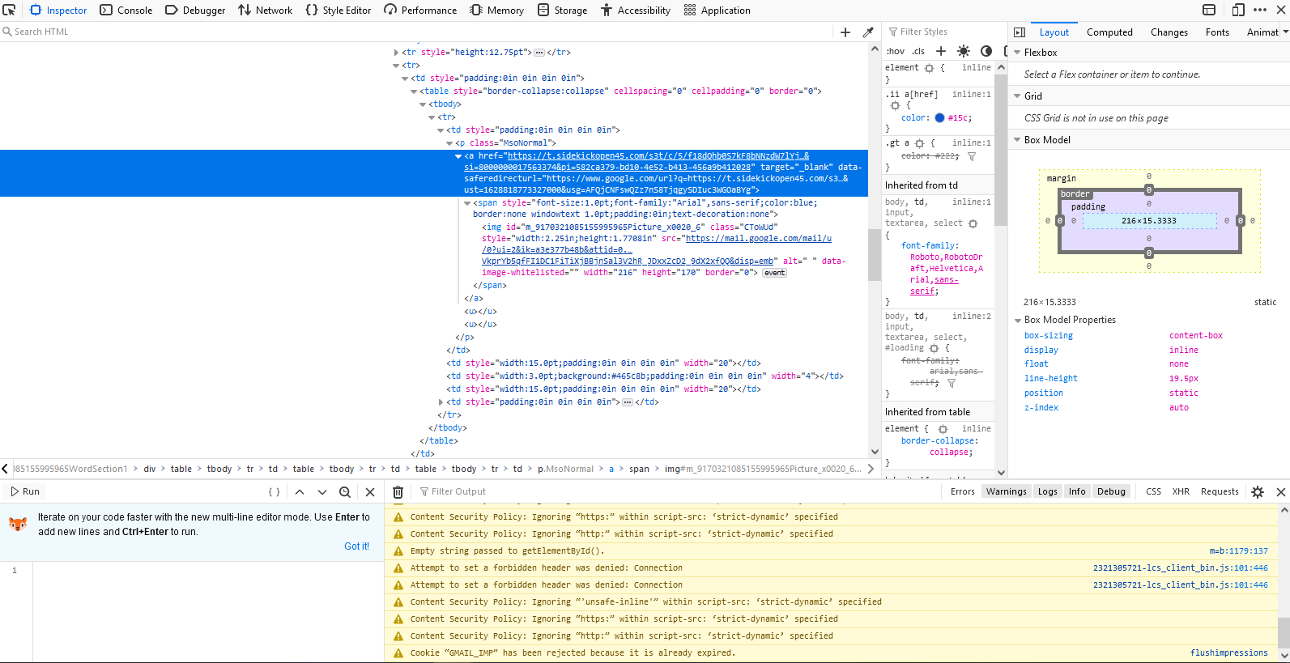Enable the CSS console filter
The height and width of the screenshot is (663, 1290).
click(x=1153, y=491)
